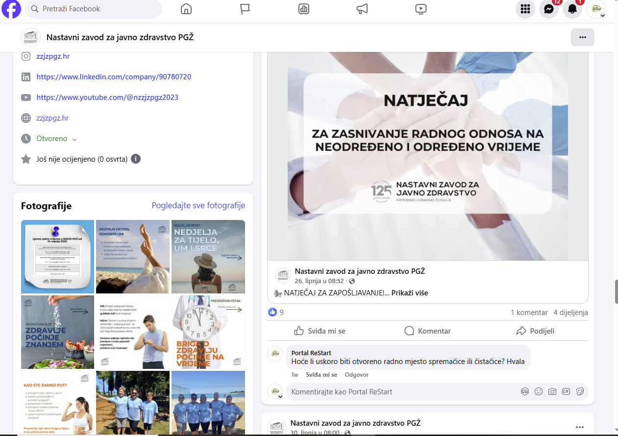The image size is (618, 436).
Task: Open the LinkedIn company link
Action: coord(114,77)
